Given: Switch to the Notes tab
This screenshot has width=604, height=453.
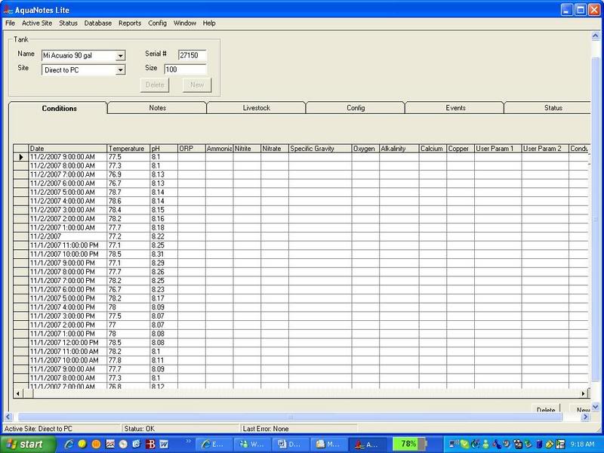Looking at the screenshot, I should (x=157, y=108).
